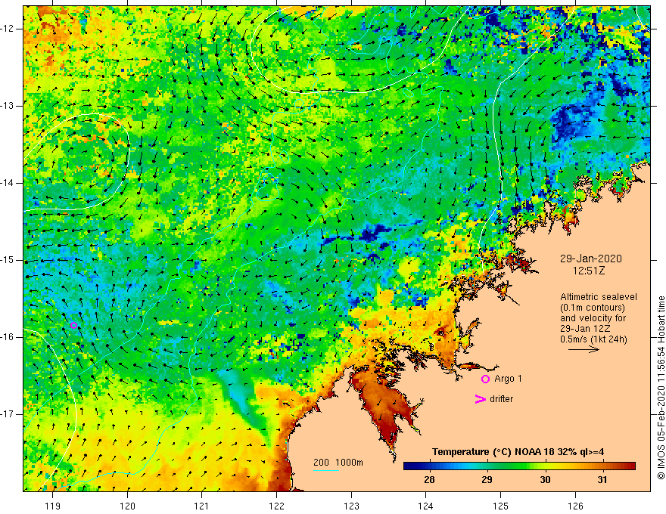Click the temperature color bar near 30

(545, 466)
